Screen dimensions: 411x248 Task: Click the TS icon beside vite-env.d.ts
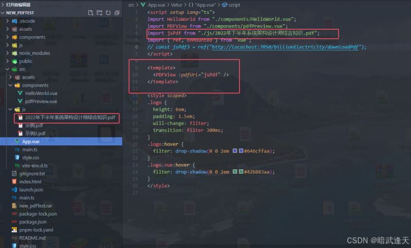[x=17, y=165]
